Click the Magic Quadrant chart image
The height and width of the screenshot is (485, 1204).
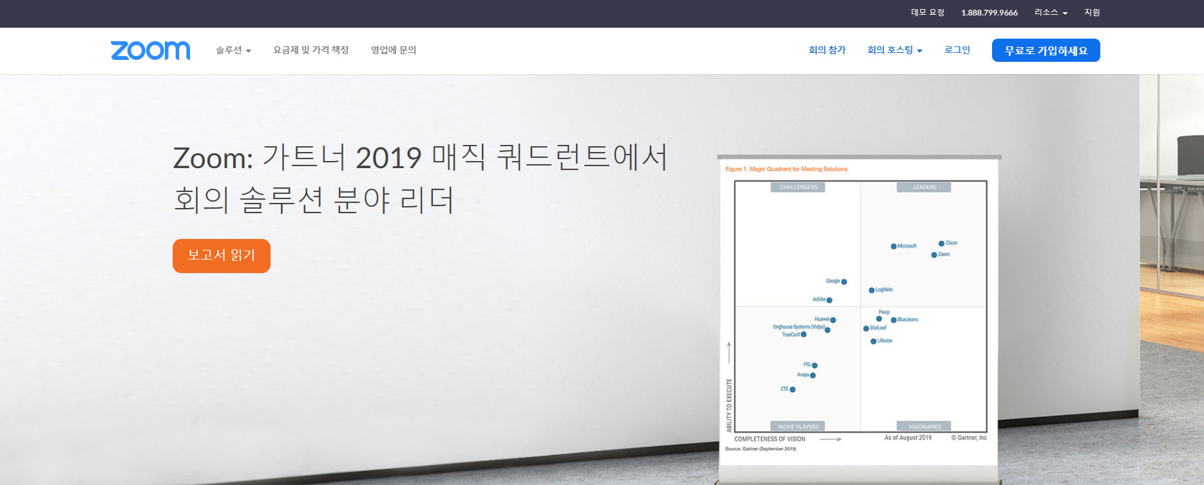tap(859, 310)
